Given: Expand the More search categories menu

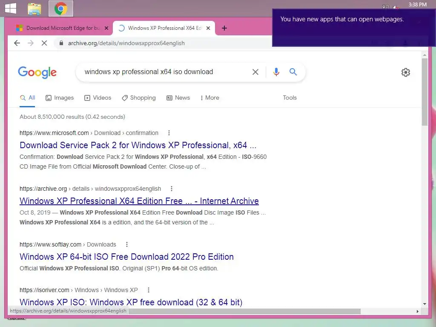Looking at the screenshot, I should pos(209,98).
